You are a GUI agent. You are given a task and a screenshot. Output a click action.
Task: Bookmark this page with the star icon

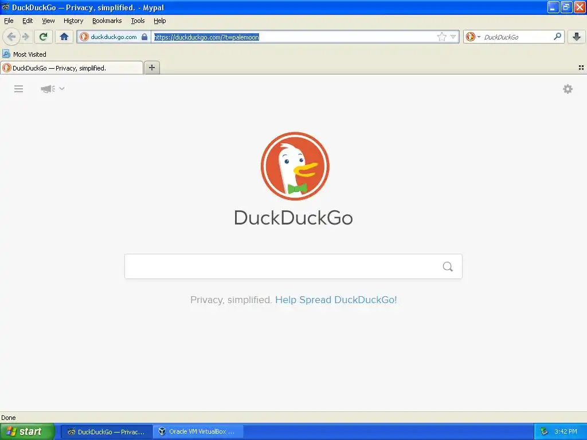coord(441,37)
